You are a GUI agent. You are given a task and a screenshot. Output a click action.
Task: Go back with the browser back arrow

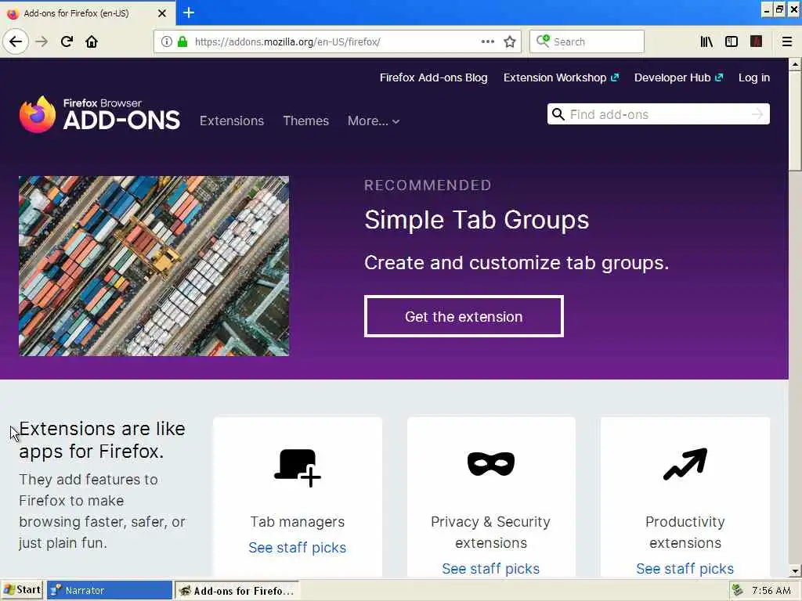(x=16, y=41)
